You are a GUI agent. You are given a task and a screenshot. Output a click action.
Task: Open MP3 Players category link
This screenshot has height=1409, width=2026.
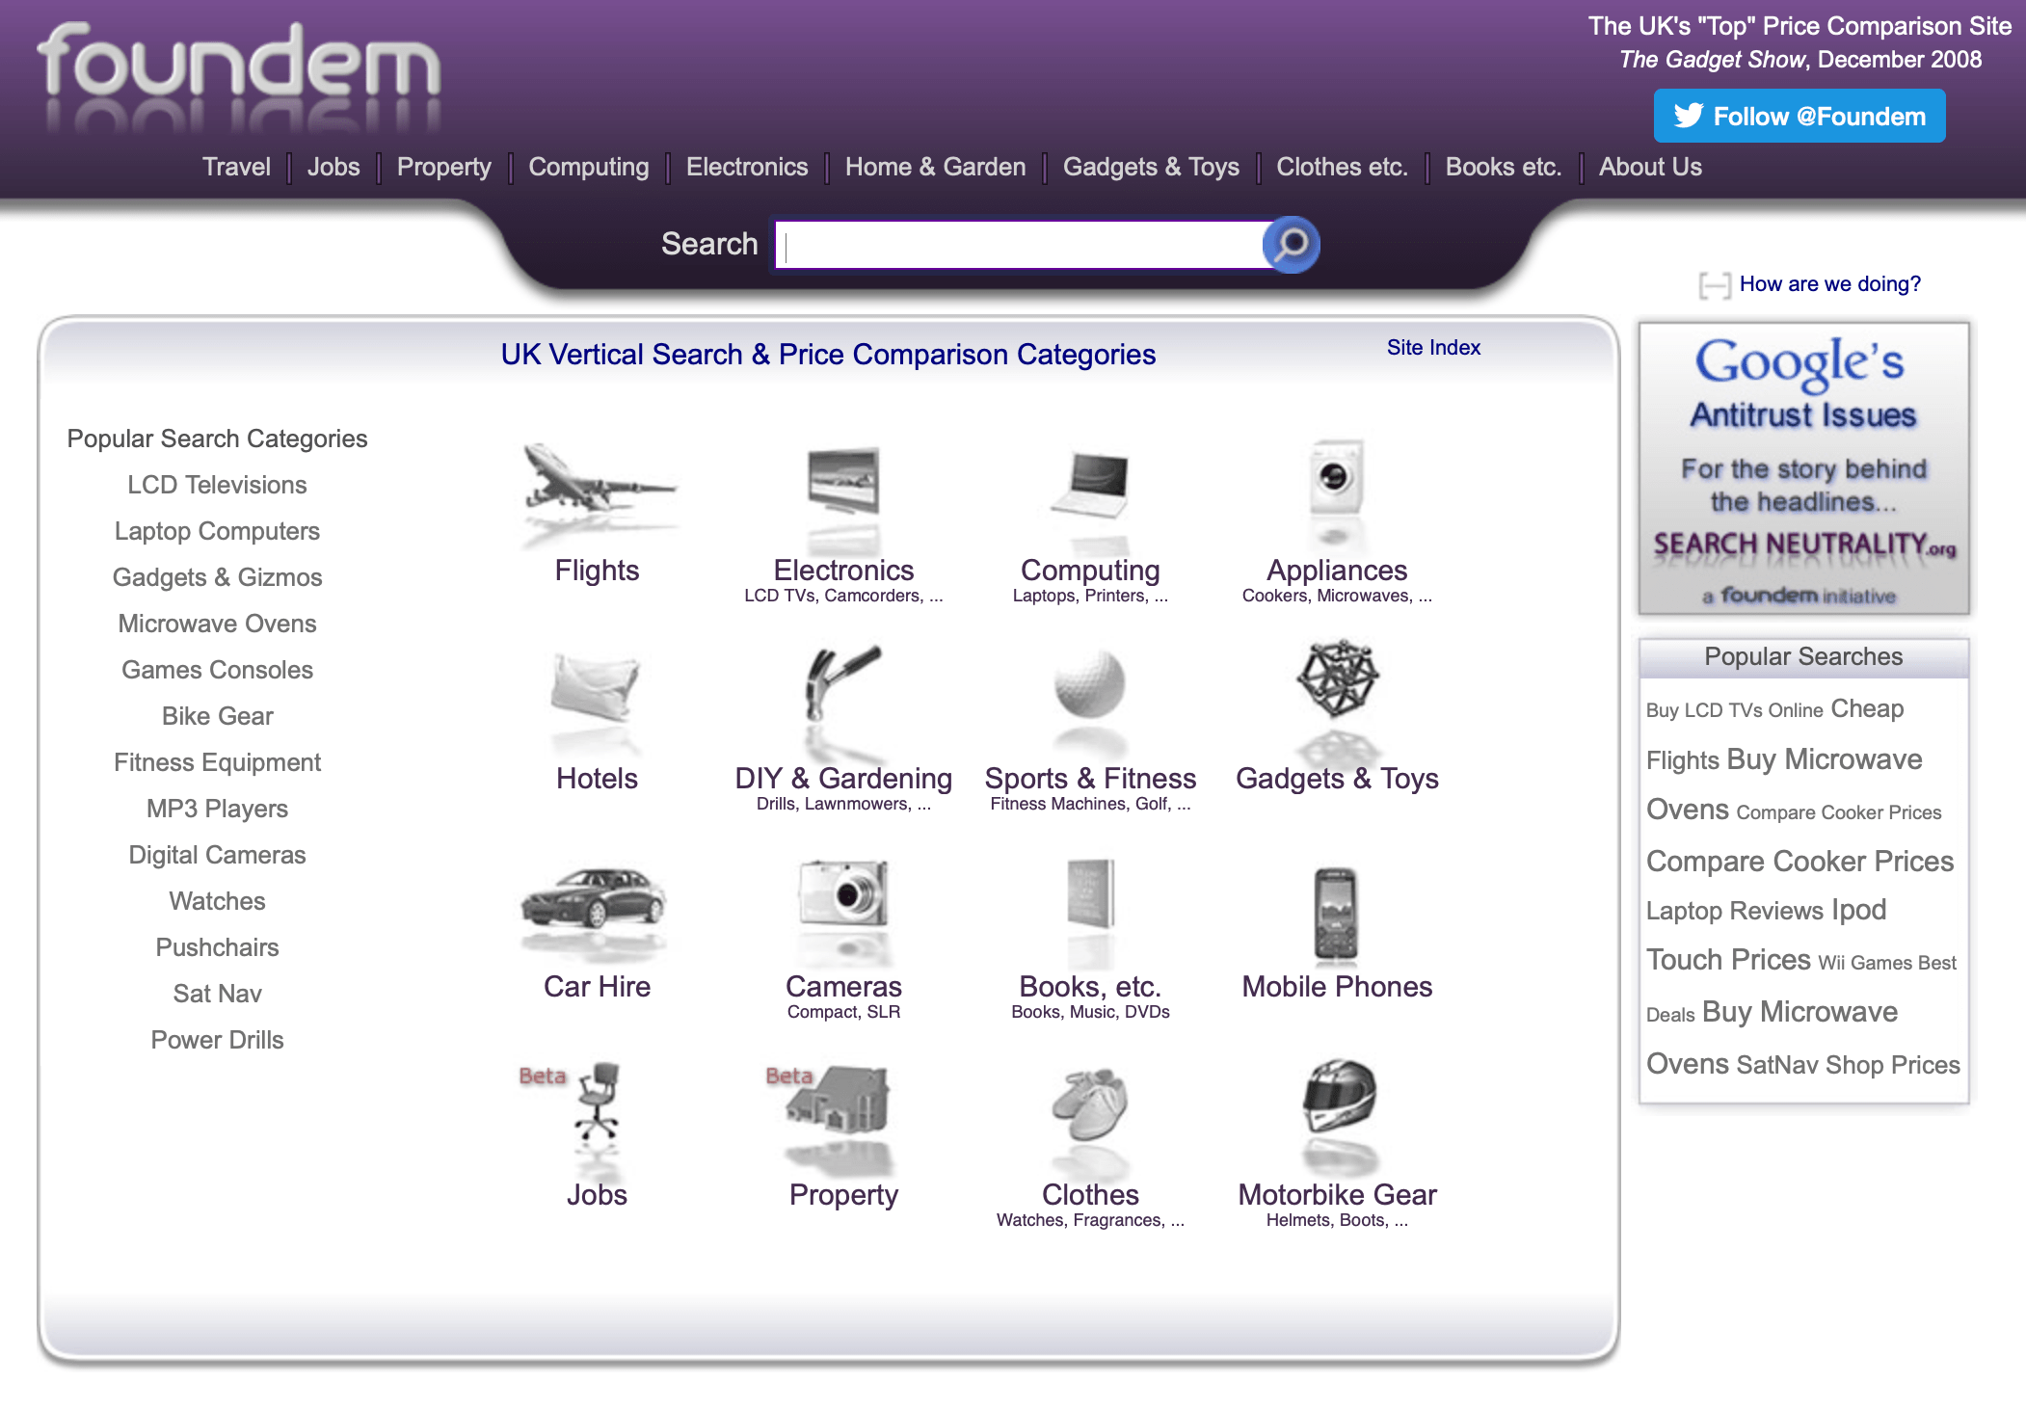pos(217,809)
